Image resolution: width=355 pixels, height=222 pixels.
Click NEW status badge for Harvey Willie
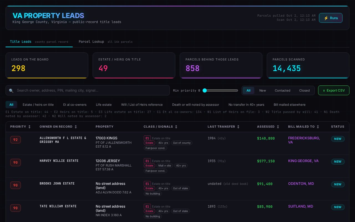(x=338, y=162)
